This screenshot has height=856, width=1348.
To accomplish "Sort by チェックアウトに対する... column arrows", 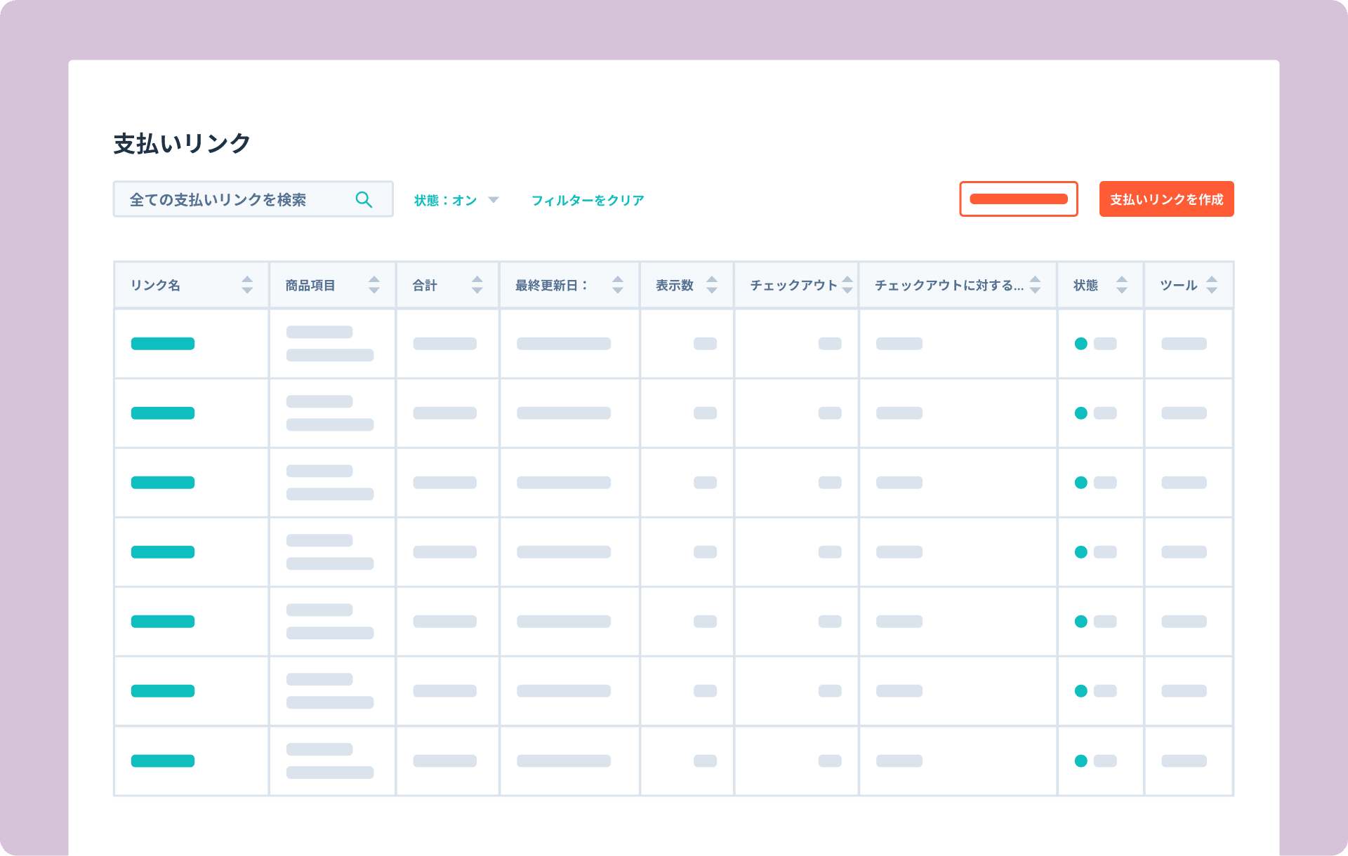I will click(x=1035, y=285).
